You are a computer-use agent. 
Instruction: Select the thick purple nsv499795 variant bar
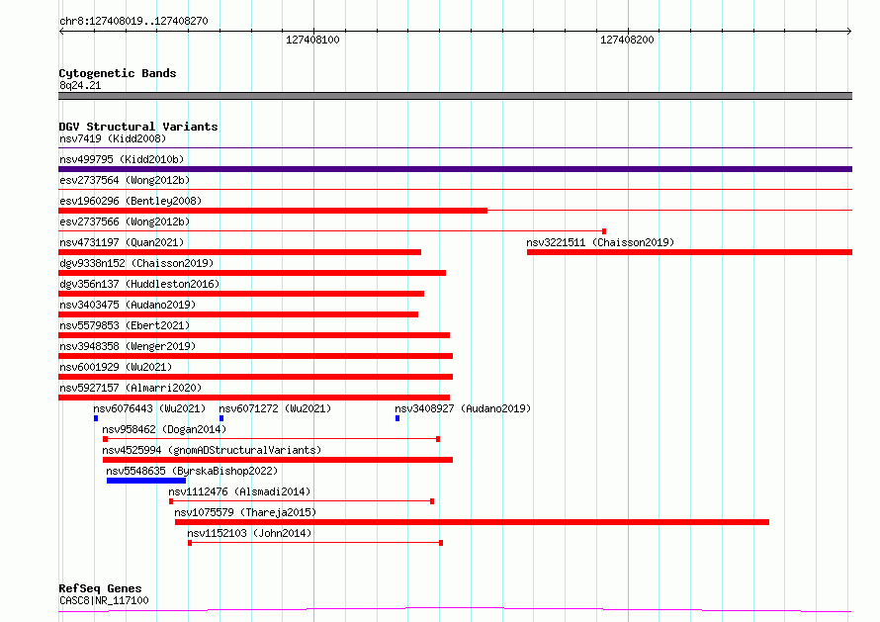[x=455, y=169]
